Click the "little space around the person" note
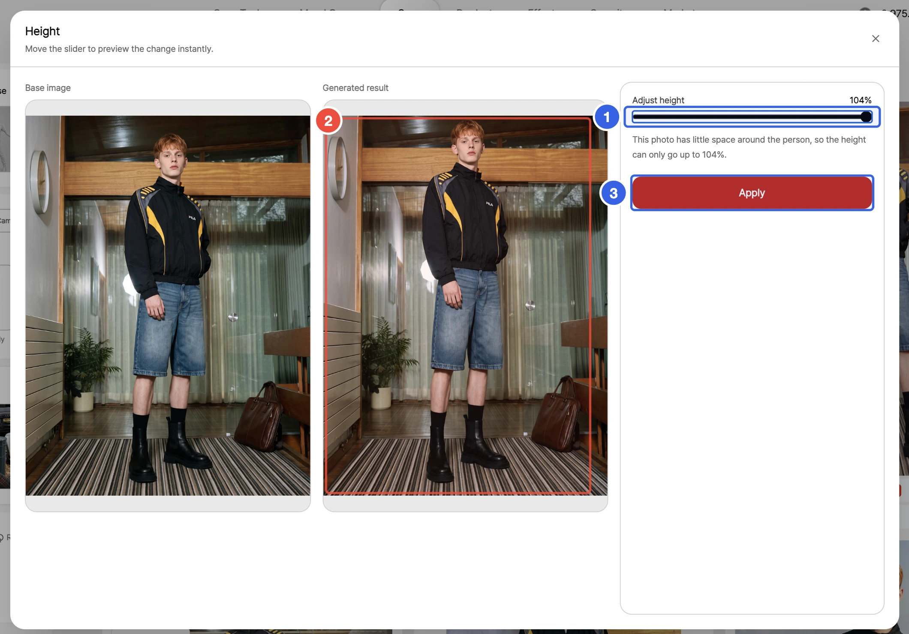 click(x=749, y=147)
